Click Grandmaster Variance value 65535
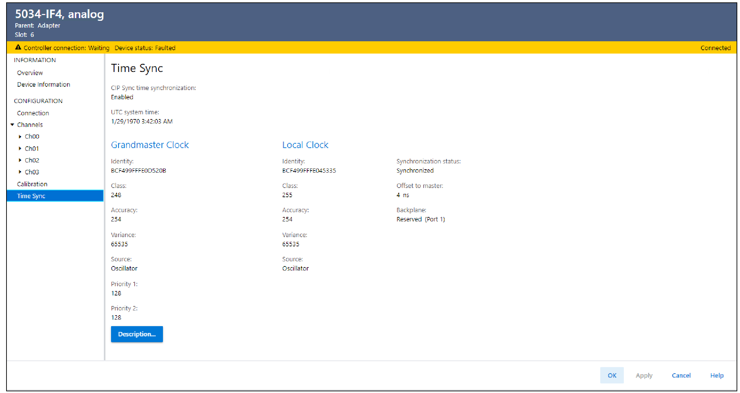The height and width of the screenshot is (393, 740). click(119, 244)
